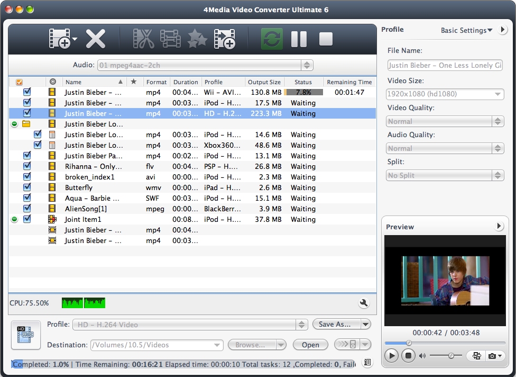Adjust the preview volume slider
This screenshot has width=516, height=377.
451,356
